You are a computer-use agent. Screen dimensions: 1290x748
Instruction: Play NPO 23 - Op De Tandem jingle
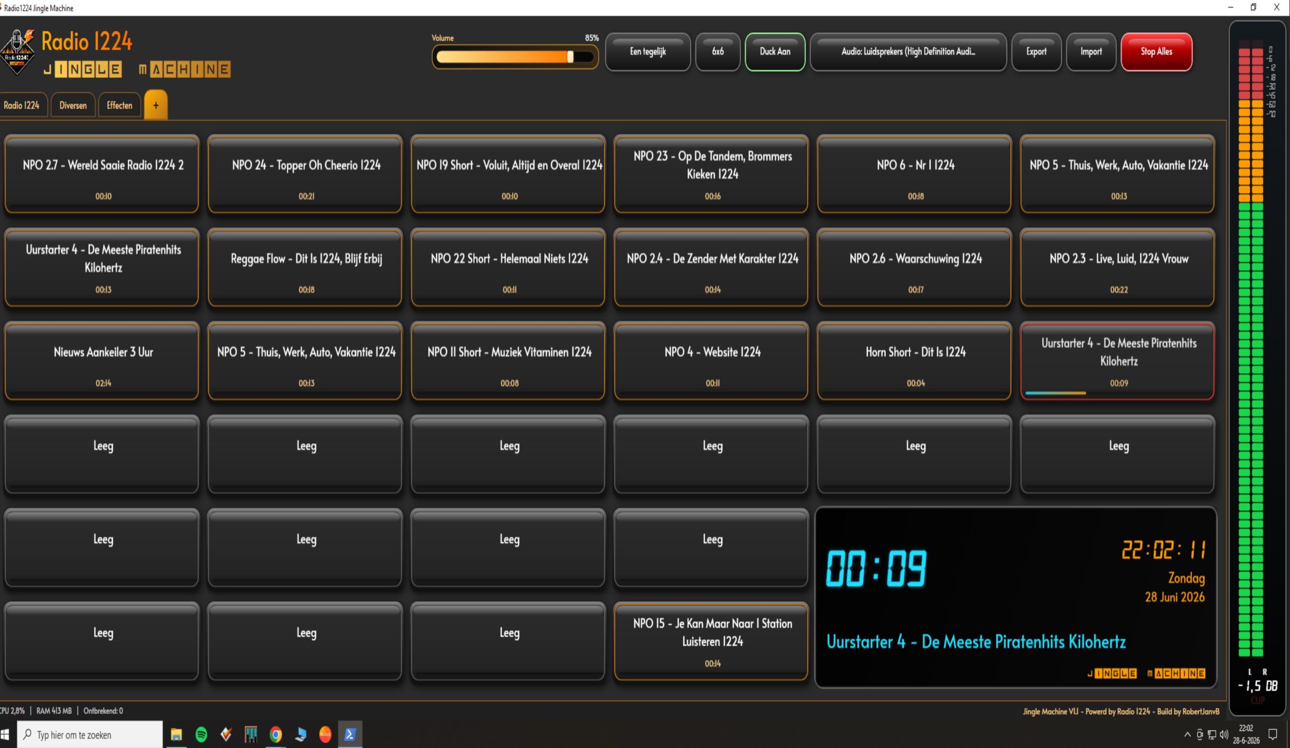(712, 174)
